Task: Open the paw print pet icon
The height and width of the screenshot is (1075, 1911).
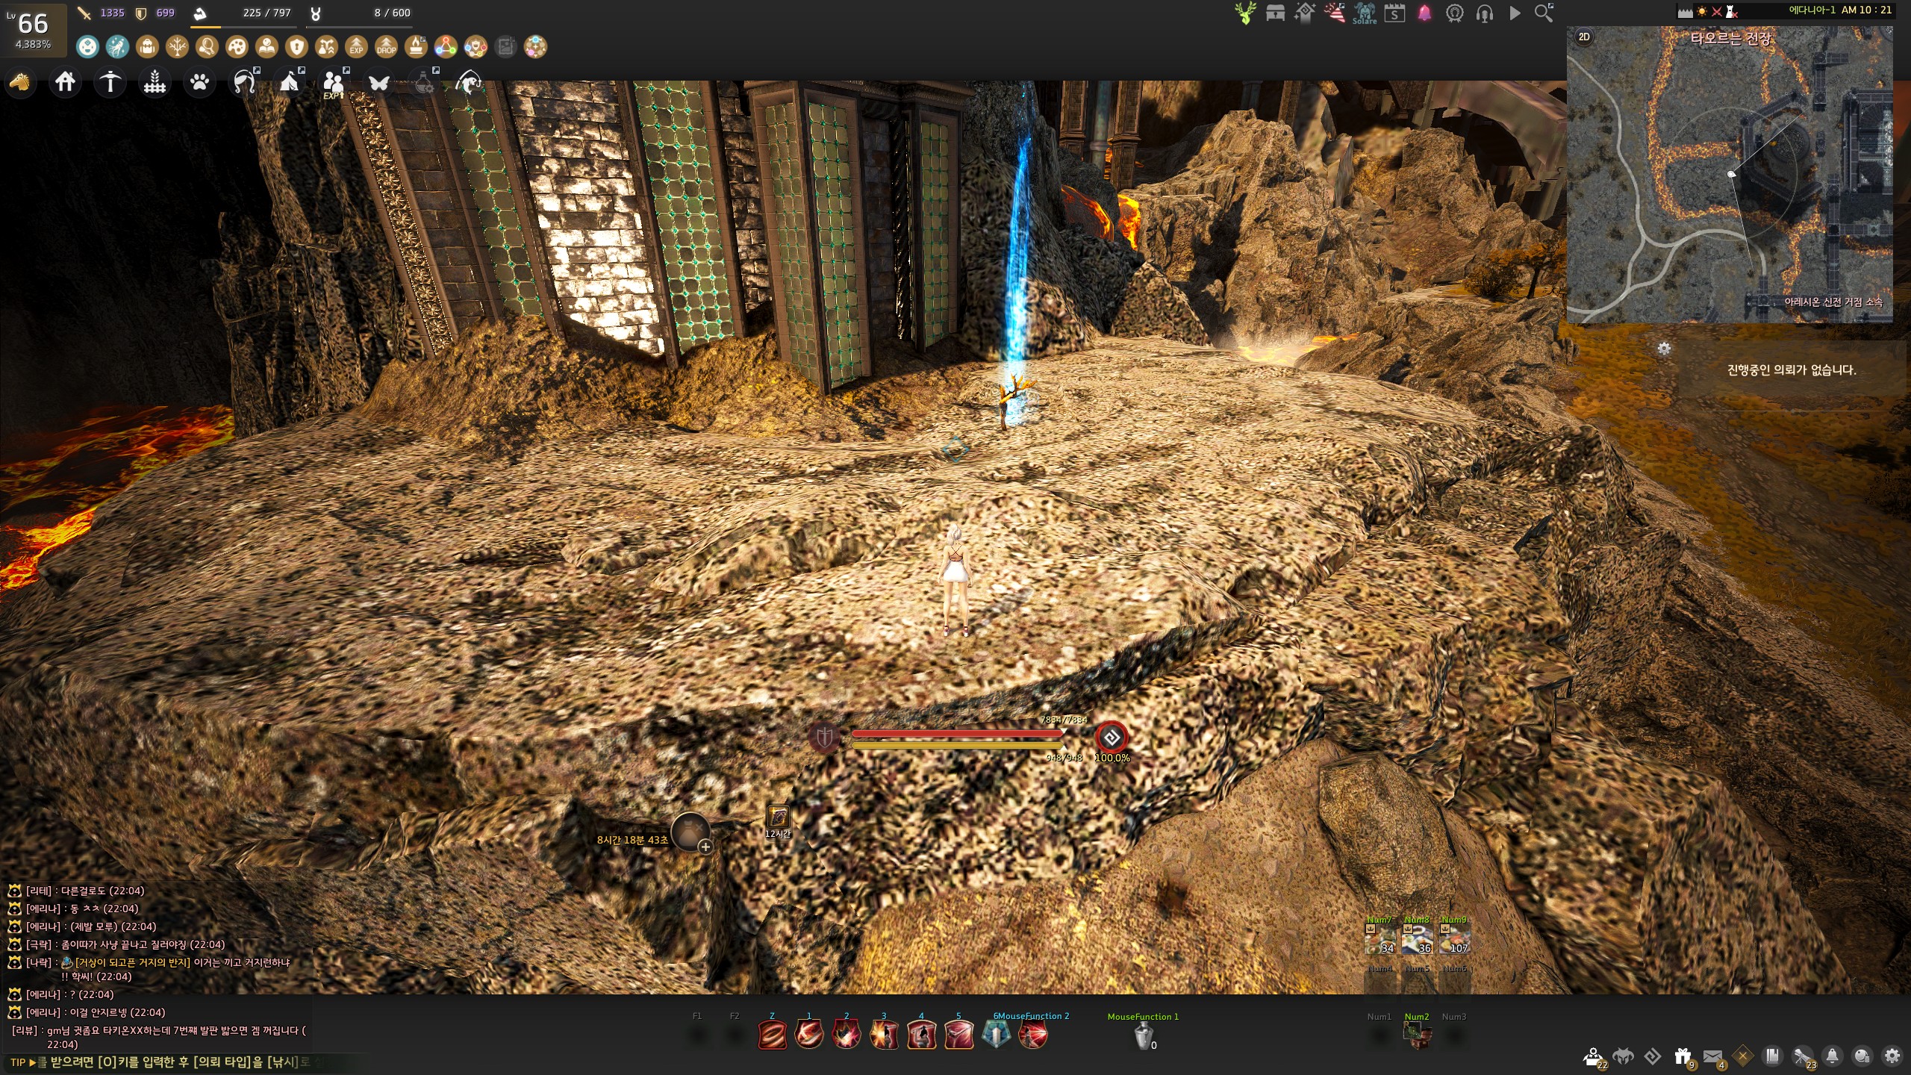Action: pos(200,82)
